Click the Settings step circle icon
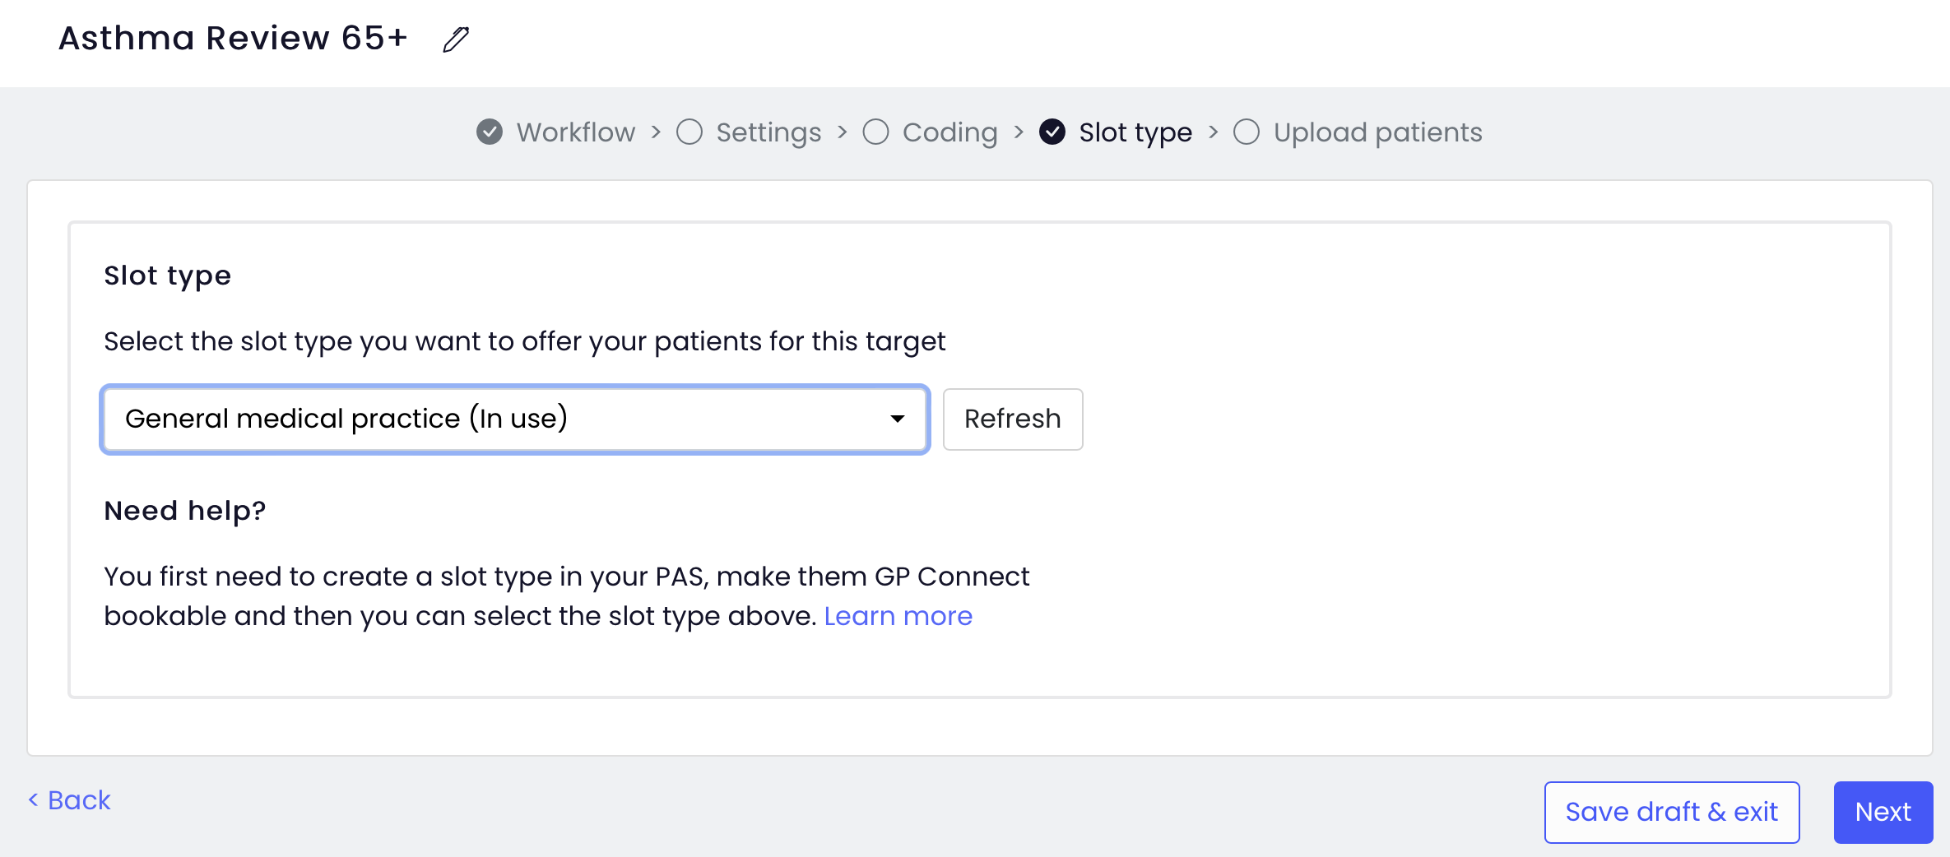1950x857 pixels. [689, 132]
